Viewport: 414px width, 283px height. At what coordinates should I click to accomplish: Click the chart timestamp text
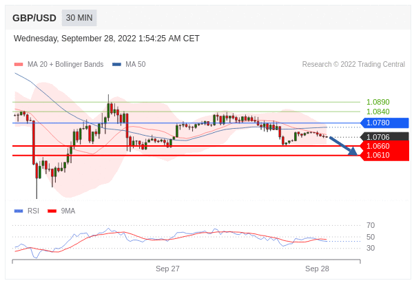pos(107,39)
